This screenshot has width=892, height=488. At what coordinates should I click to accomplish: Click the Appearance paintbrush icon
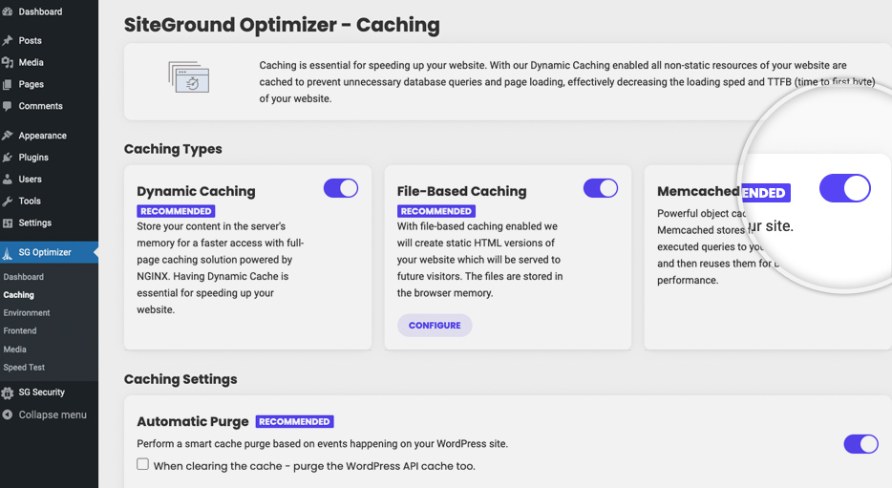pyautogui.click(x=8, y=136)
